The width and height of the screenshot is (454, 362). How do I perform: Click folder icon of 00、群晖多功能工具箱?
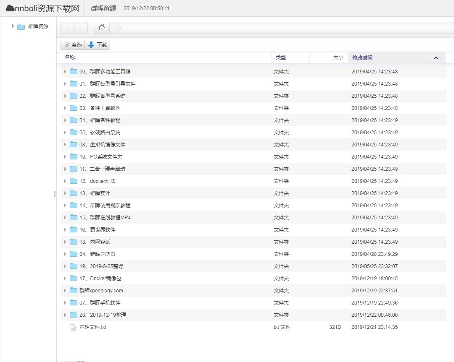click(74, 71)
